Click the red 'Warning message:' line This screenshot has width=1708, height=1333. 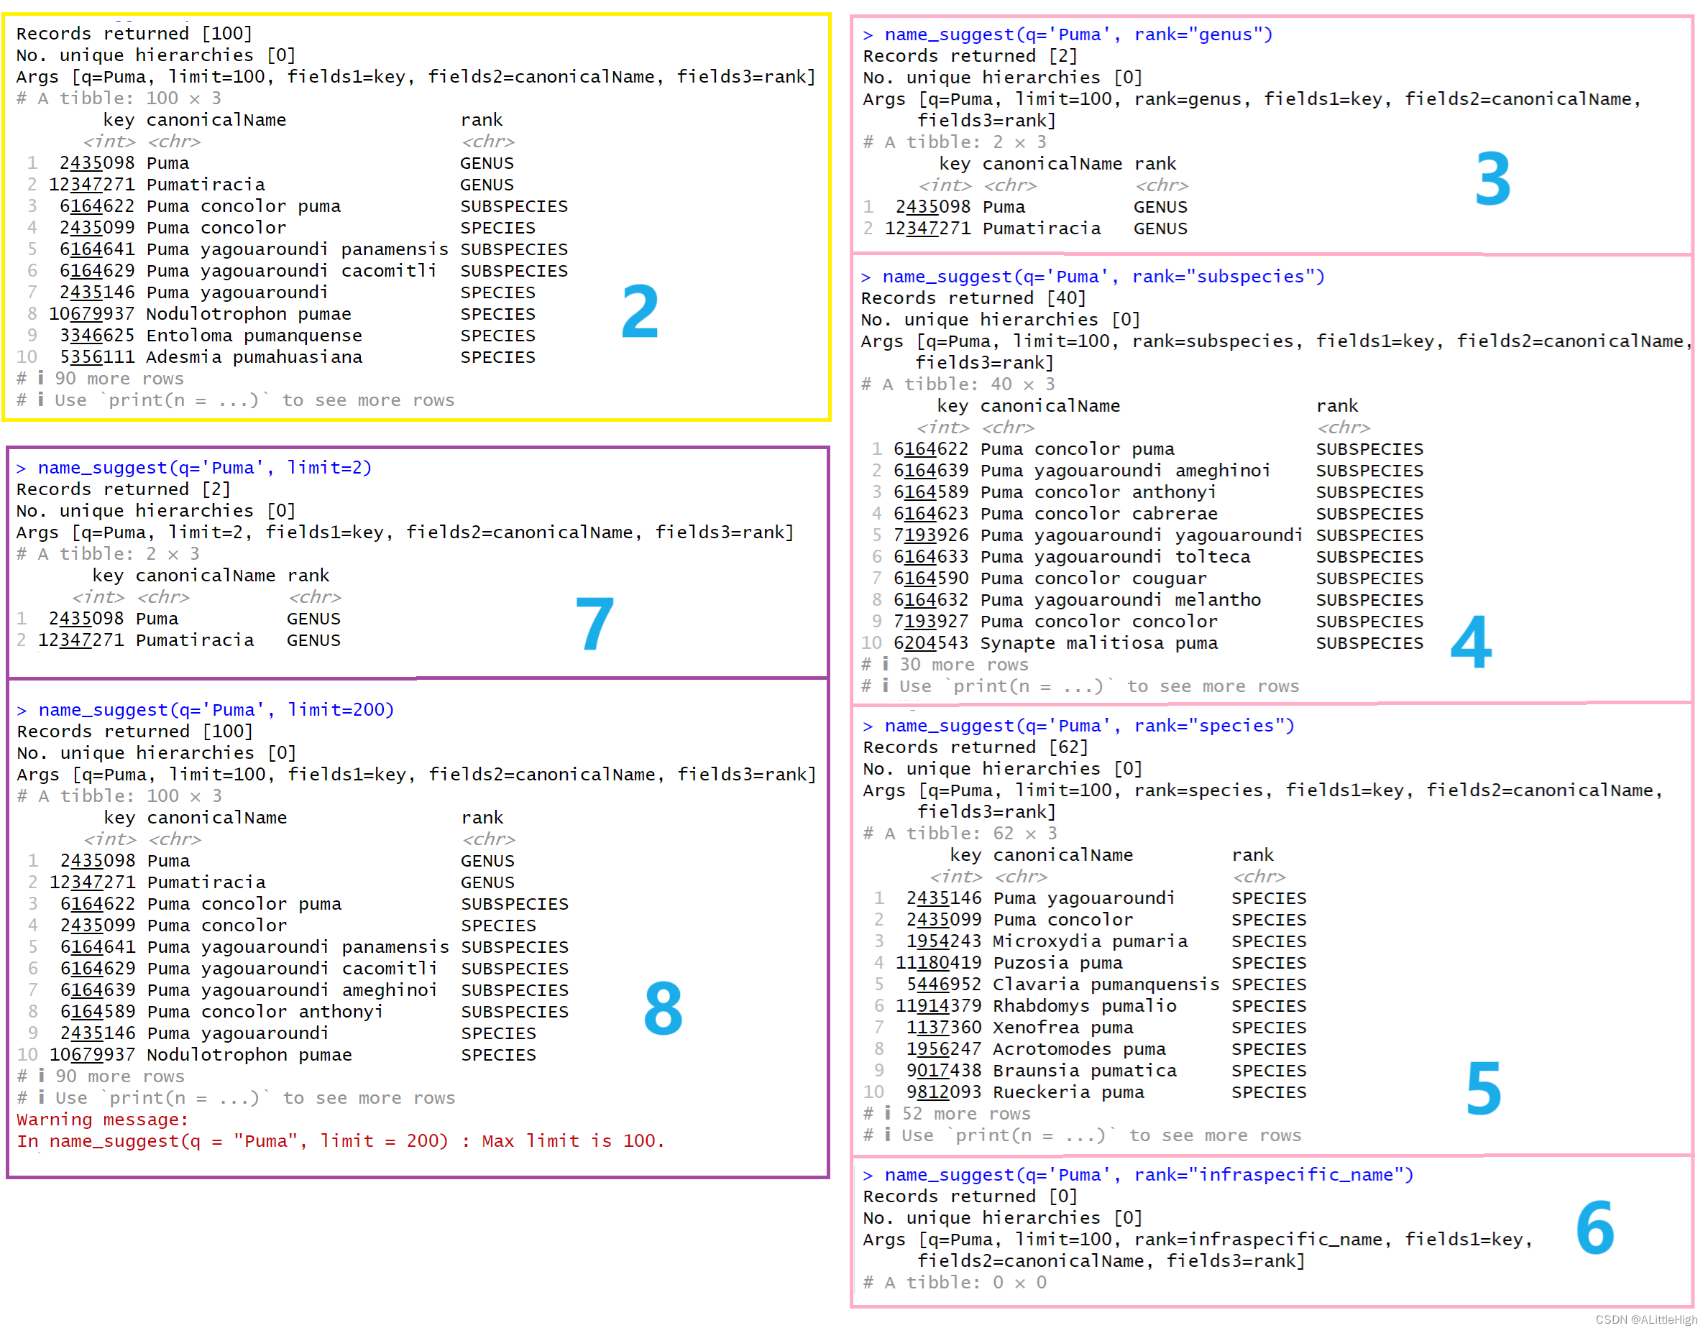click(103, 1120)
